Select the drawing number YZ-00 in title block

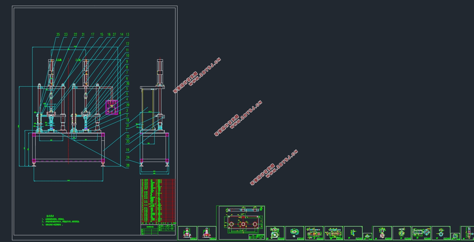coord(170,229)
